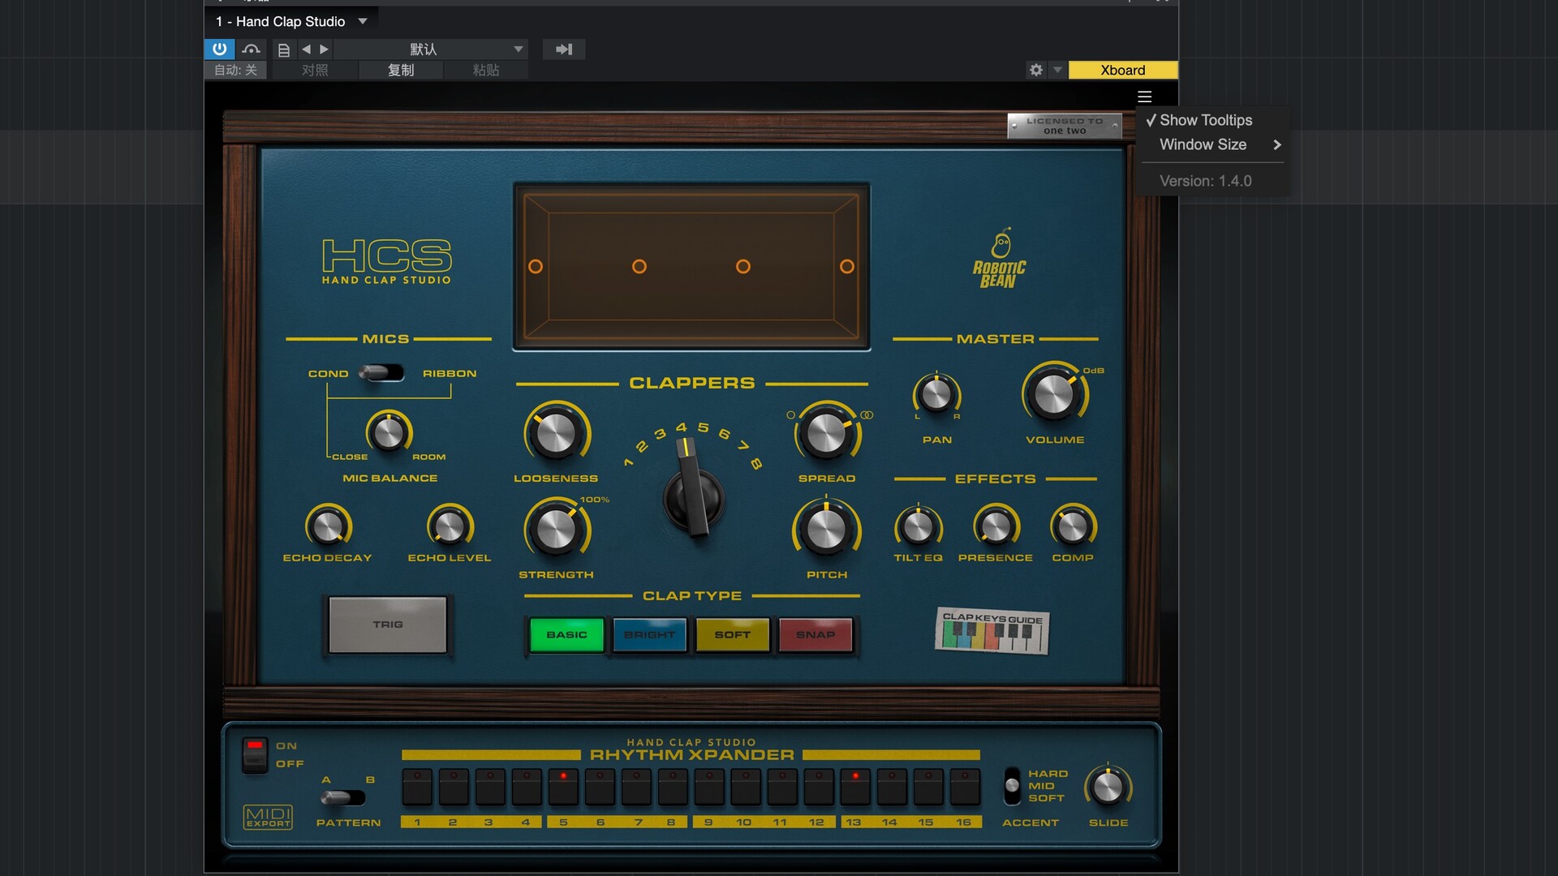
Task: Click the Echo Level knob
Action: [450, 526]
